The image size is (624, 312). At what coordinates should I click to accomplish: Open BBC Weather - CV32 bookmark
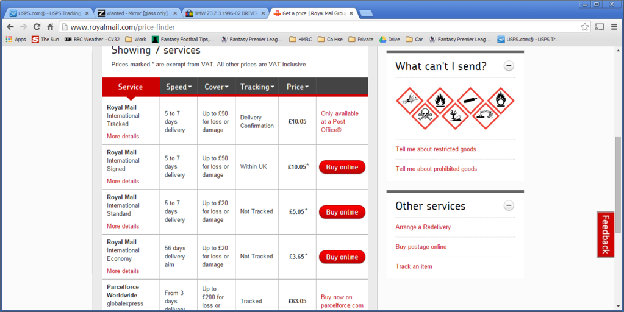point(92,40)
